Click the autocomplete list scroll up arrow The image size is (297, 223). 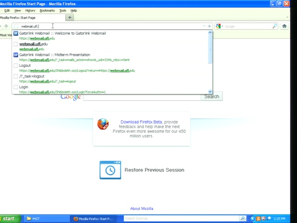210,33
